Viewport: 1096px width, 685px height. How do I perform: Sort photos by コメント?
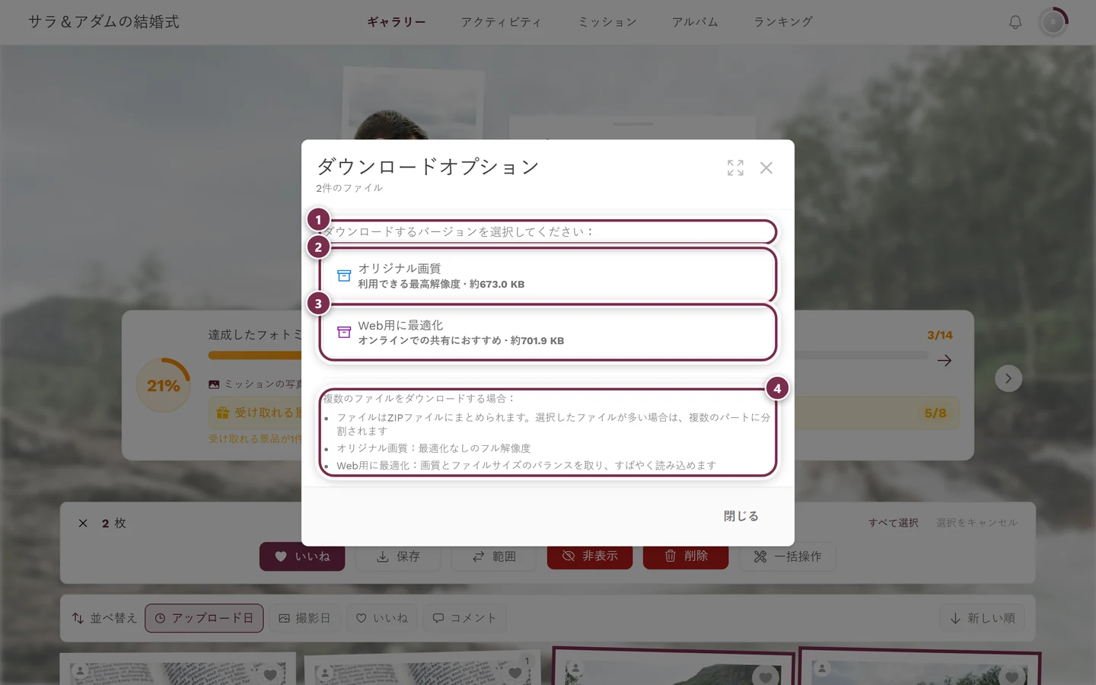464,618
